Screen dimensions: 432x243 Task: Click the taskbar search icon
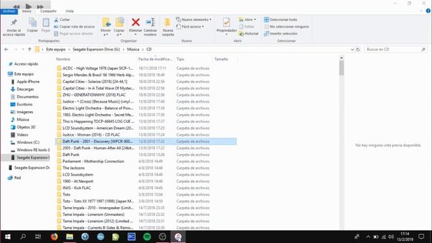[x=23, y=237]
